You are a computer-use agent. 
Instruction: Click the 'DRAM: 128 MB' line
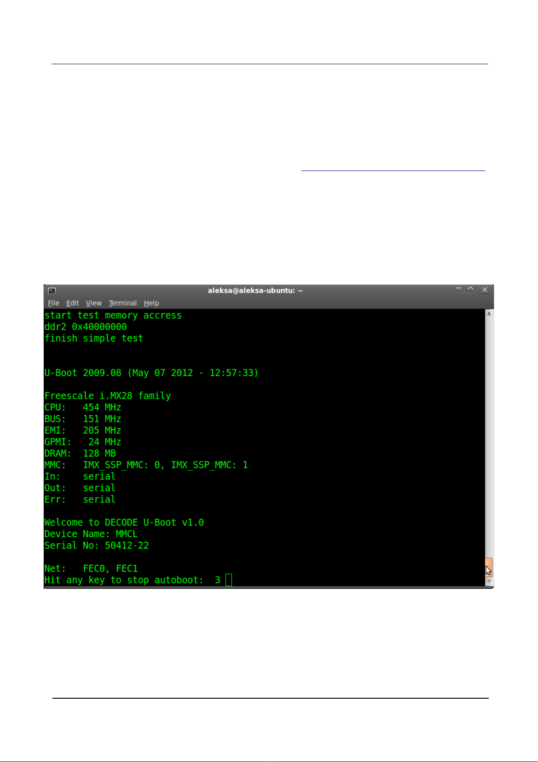click(80, 454)
